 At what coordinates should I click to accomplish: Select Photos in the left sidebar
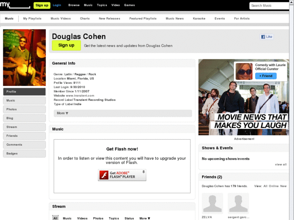point(24,109)
